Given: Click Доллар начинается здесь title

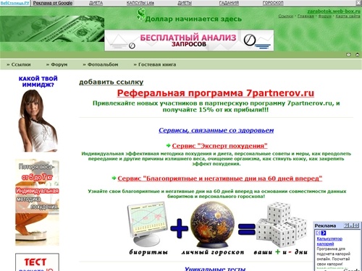Looking at the screenshot, I should [193, 19].
